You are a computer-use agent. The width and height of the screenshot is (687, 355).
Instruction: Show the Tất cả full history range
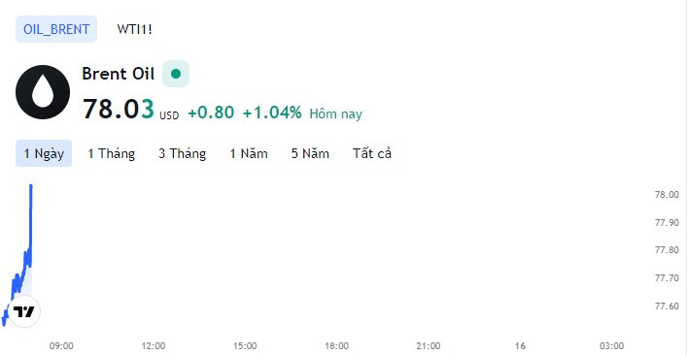coord(372,153)
